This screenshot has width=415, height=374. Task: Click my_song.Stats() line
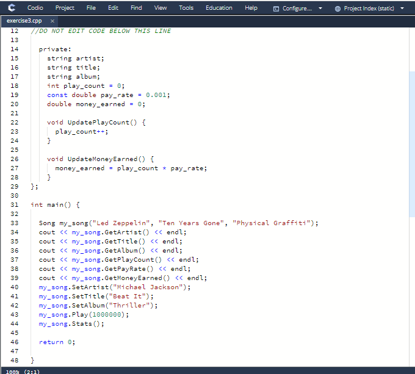coord(71,324)
